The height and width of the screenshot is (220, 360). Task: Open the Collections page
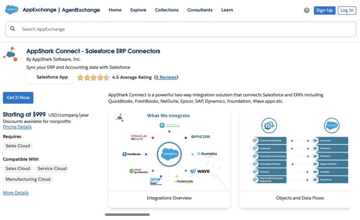167,10
